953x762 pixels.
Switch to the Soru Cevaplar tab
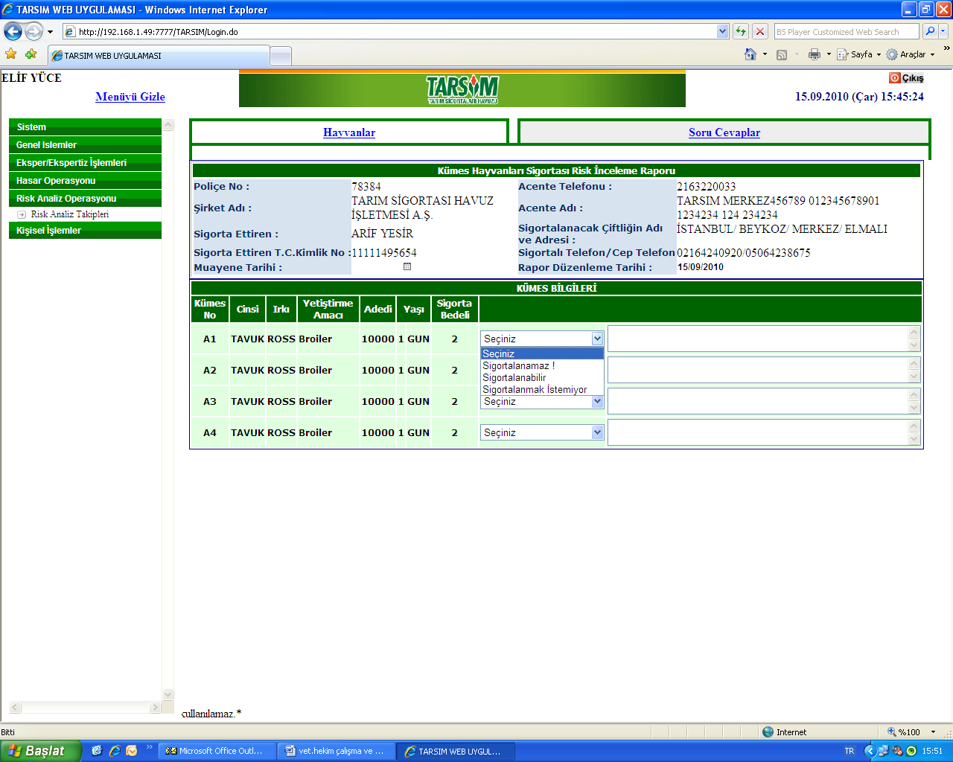724,132
